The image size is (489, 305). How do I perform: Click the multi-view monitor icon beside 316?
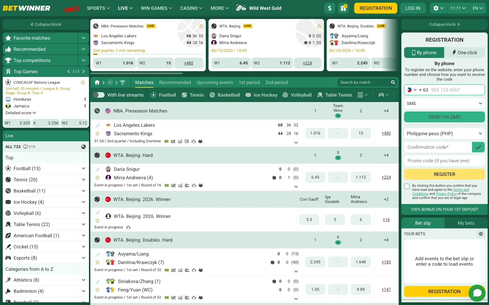click(25, 147)
